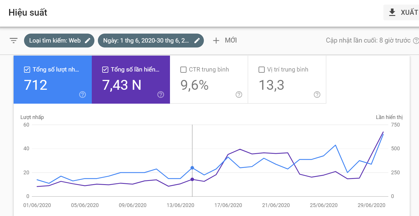
Task: Click the Cập nhật lần cuối: 8 giờ trước text
Action: [x=368, y=41]
